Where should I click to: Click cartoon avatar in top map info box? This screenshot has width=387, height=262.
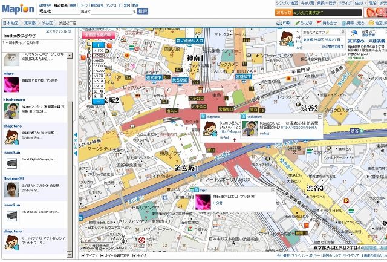pos(287,39)
